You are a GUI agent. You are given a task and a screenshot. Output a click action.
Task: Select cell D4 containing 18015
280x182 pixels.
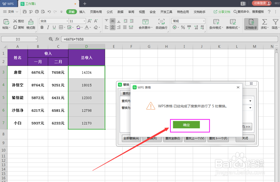tap(87, 85)
